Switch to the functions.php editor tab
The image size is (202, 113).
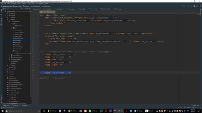coord(106,9)
